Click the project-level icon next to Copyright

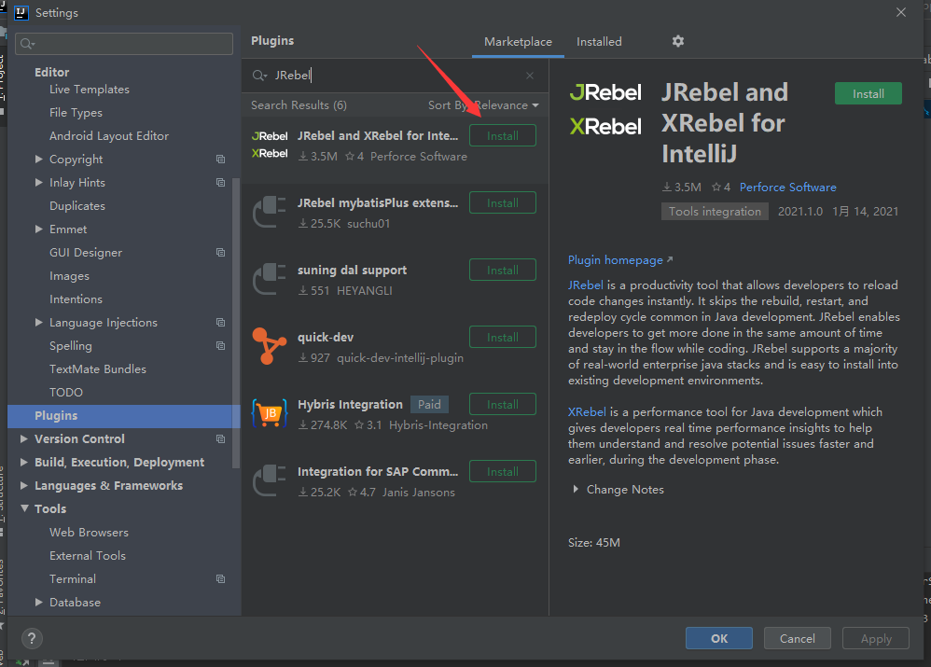[x=220, y=160]
